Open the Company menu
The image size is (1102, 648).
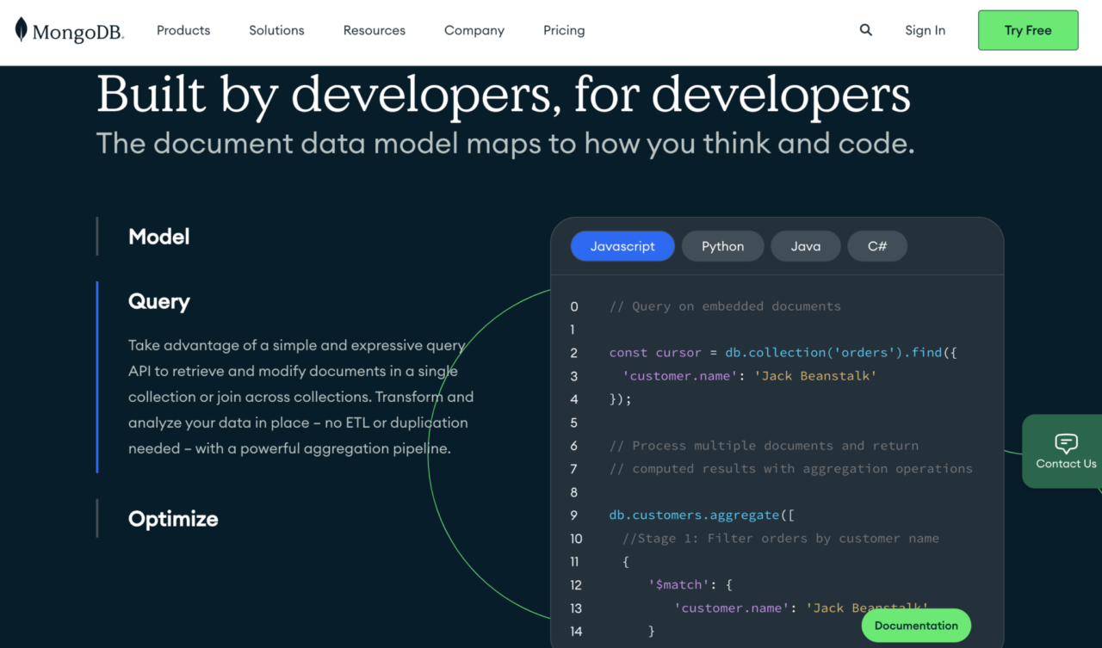pyautogui.click(x=474, y=30)
